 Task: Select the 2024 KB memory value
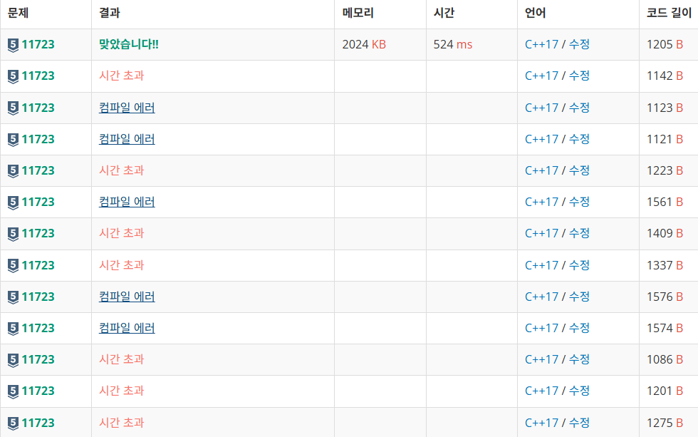click(364, 44)
